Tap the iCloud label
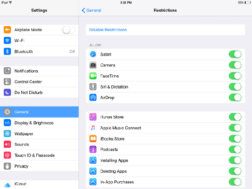This screenshot has width=252, height=189. pos(20,184)
